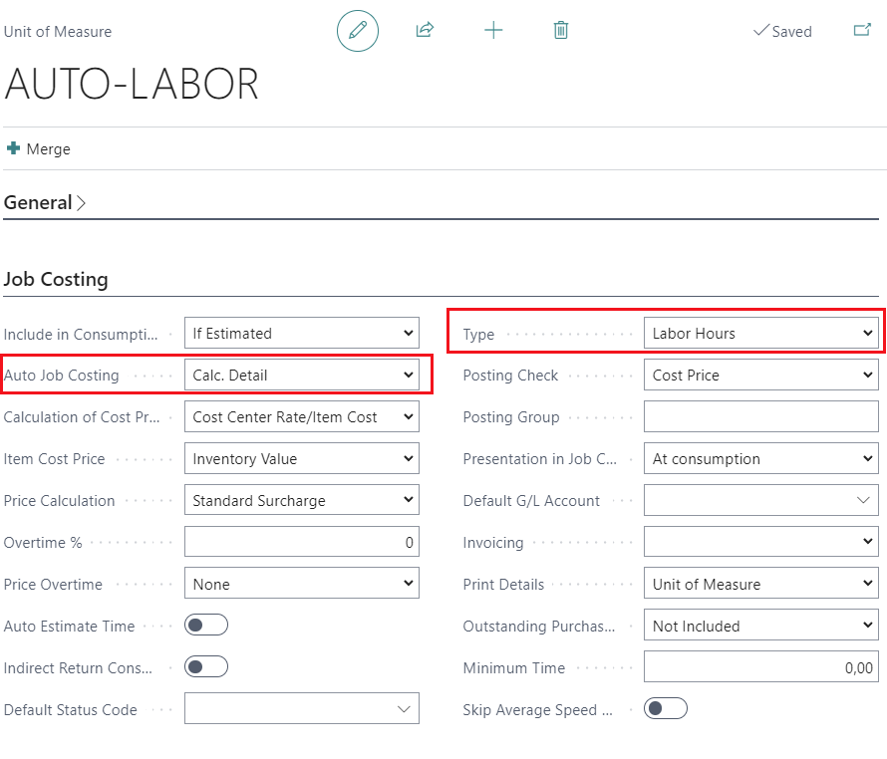Toggle Auto Estimate Time switch
Screen dimensions: 887x759
click(x=206, y=625)
